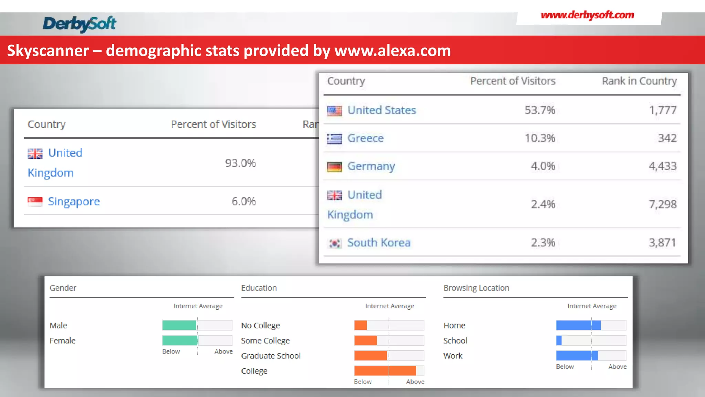The image size is (705, 397).
Task: Click the College education orange bar
Action: click(x=385, y=371)
